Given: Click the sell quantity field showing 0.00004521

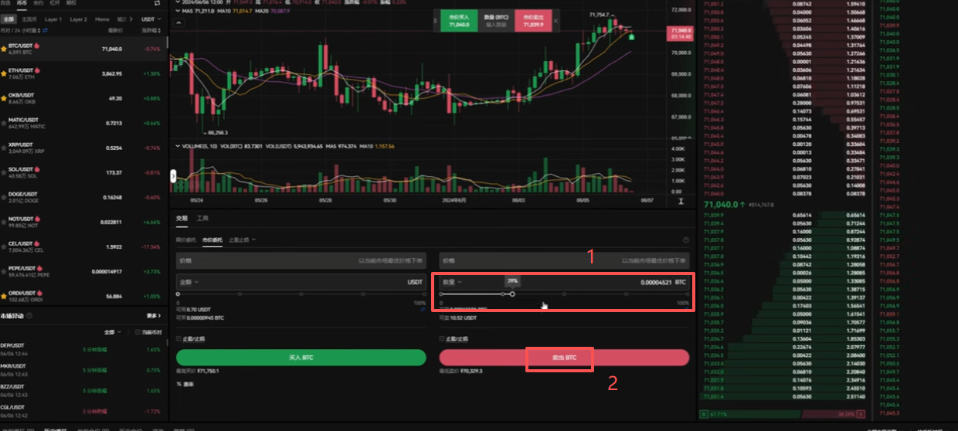Looking at the screenshot, I should [x=564, y=283].
